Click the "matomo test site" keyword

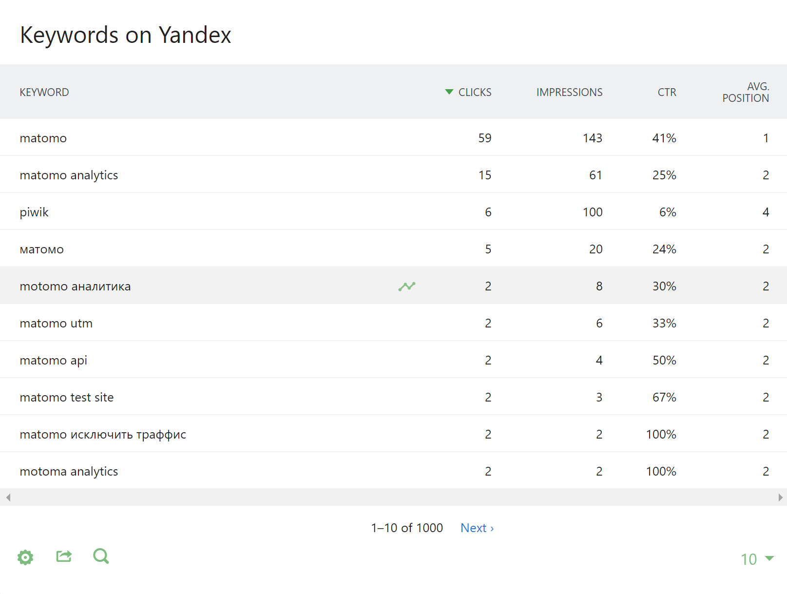67,398
